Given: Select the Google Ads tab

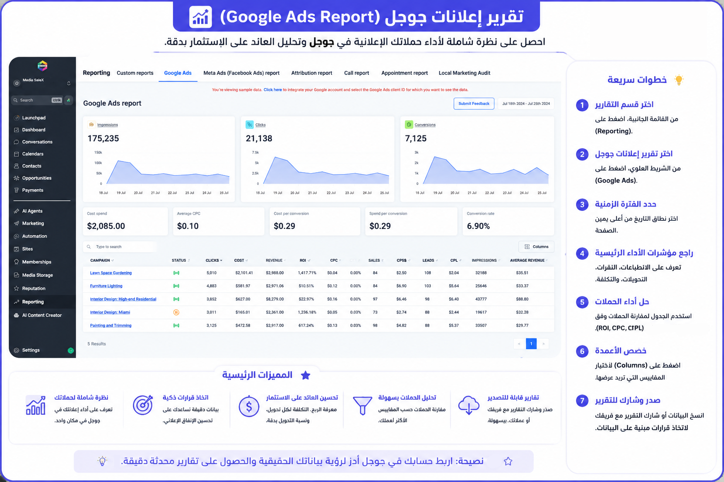Looking at the screenshot, I should tap(178, 73).
